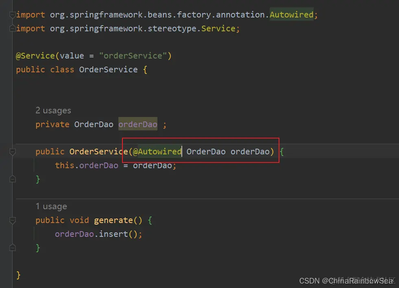
Task: Select the OrderService constructor name
Action: tap(99, 152)
